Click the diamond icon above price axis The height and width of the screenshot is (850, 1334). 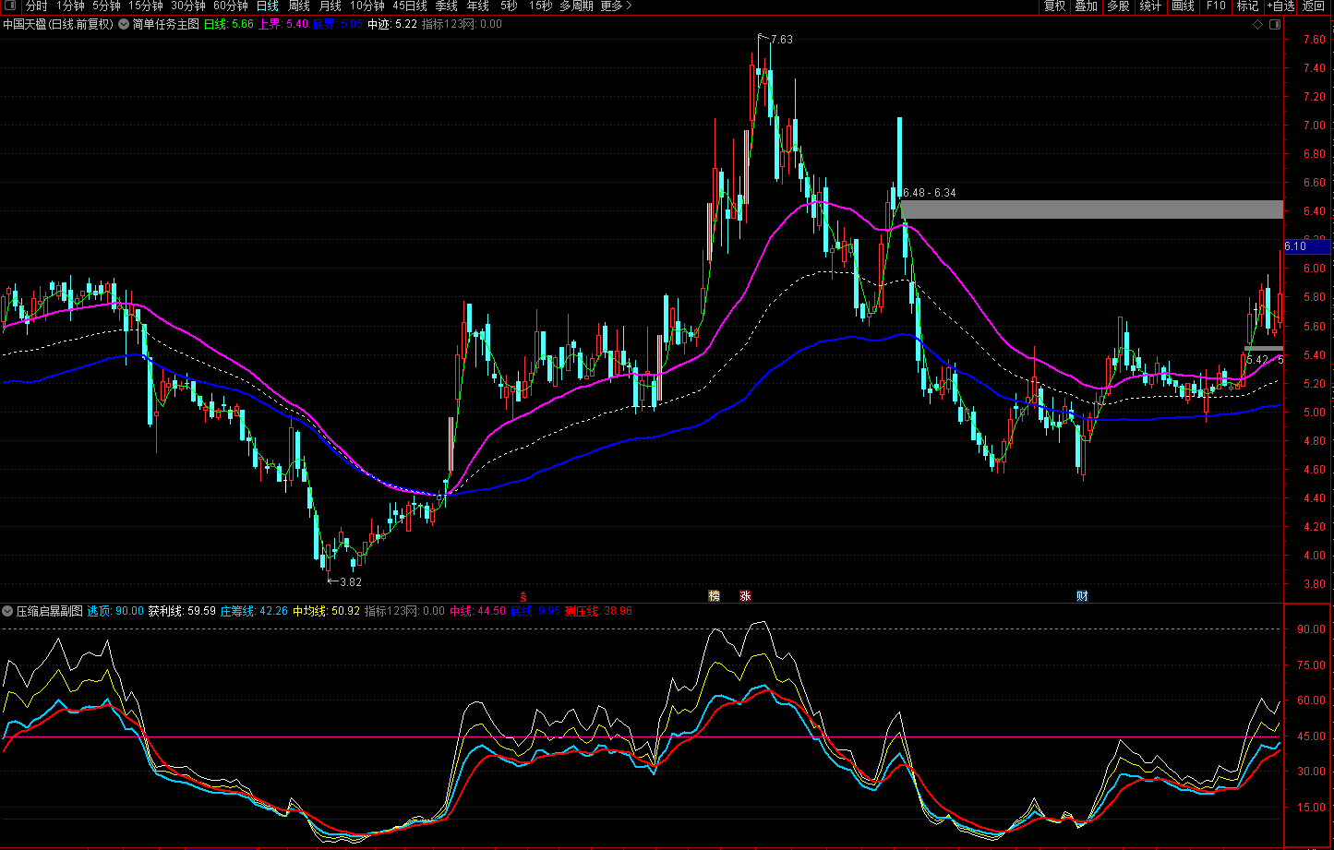1257,24
